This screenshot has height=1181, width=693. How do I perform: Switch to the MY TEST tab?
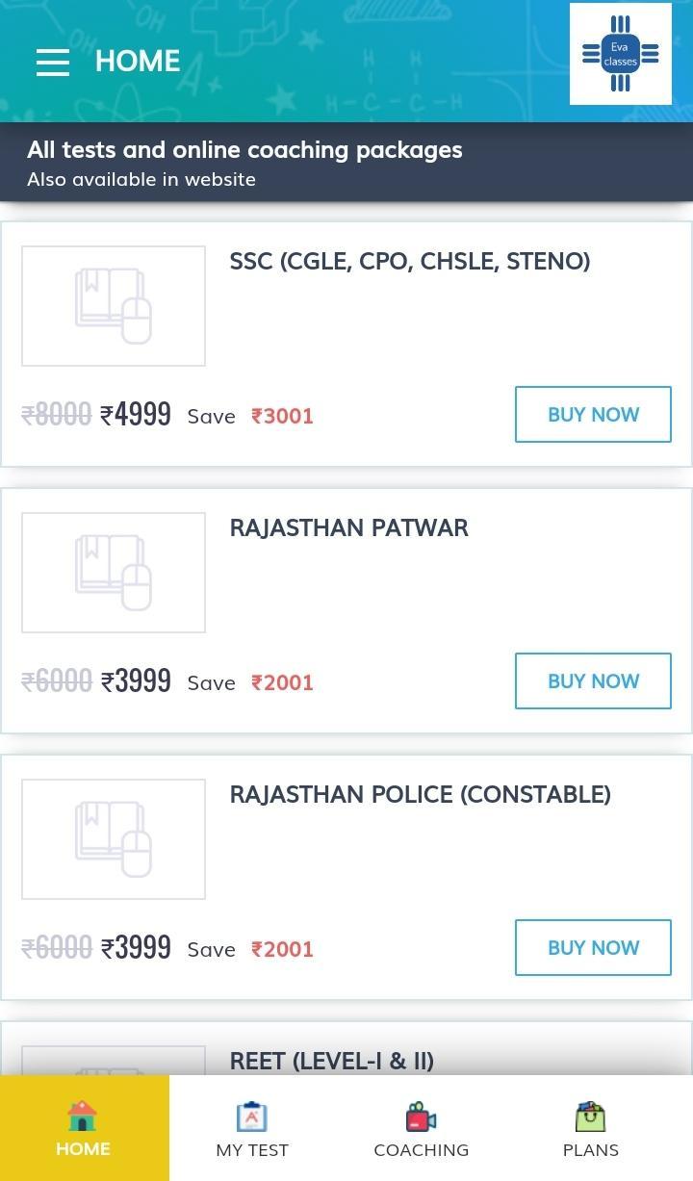252,1128
